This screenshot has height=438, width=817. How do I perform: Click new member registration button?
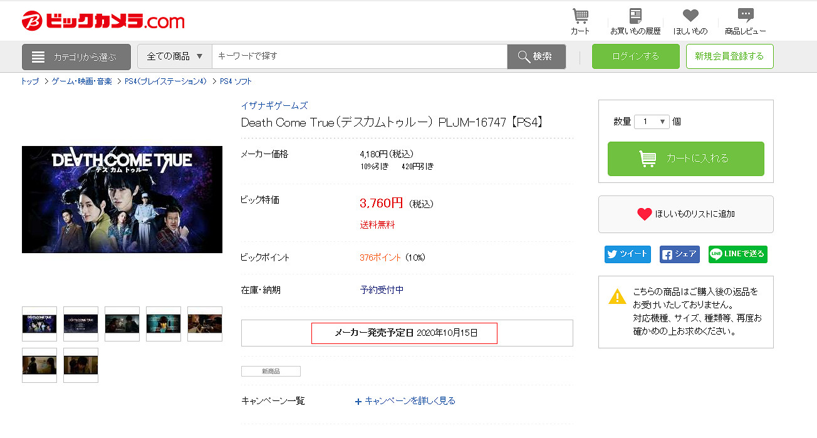coord(729,56)
